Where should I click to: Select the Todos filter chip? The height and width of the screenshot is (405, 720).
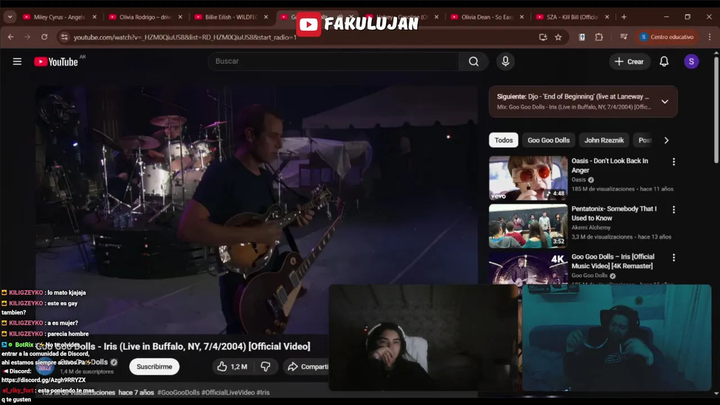tap(503, 141)
